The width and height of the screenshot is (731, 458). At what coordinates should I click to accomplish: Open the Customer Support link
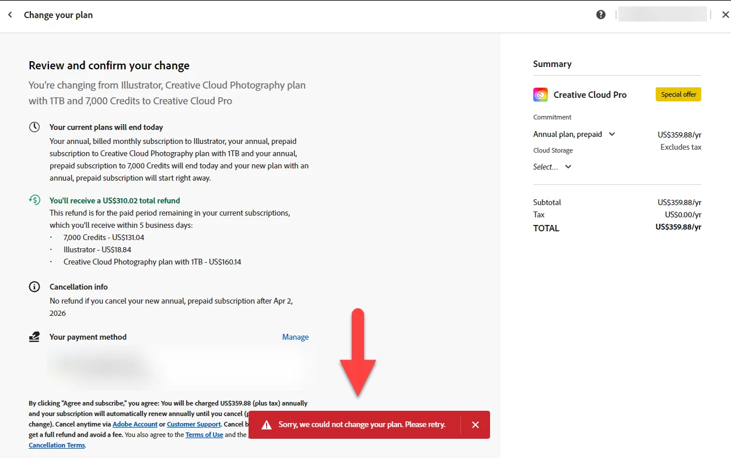pyautogui.click(x=194, y=424)
